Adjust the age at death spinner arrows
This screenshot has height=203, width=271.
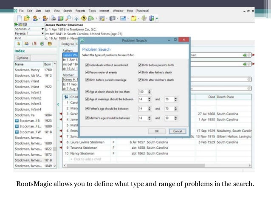[x=149, y=92]
